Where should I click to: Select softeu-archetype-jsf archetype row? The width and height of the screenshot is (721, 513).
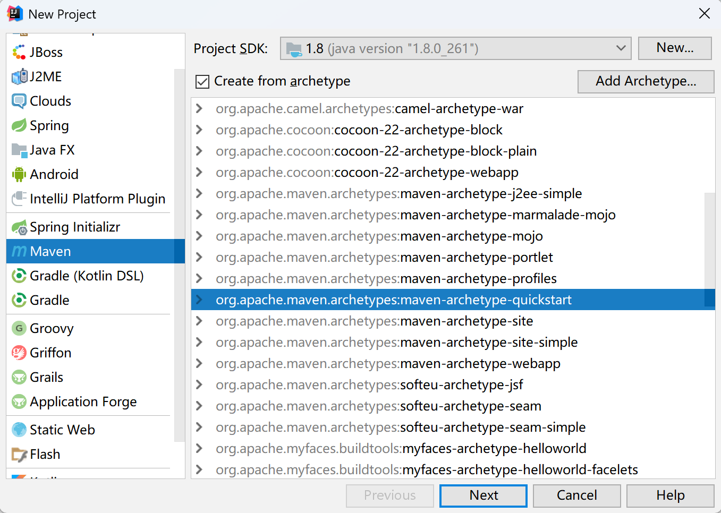pos(453,384)
